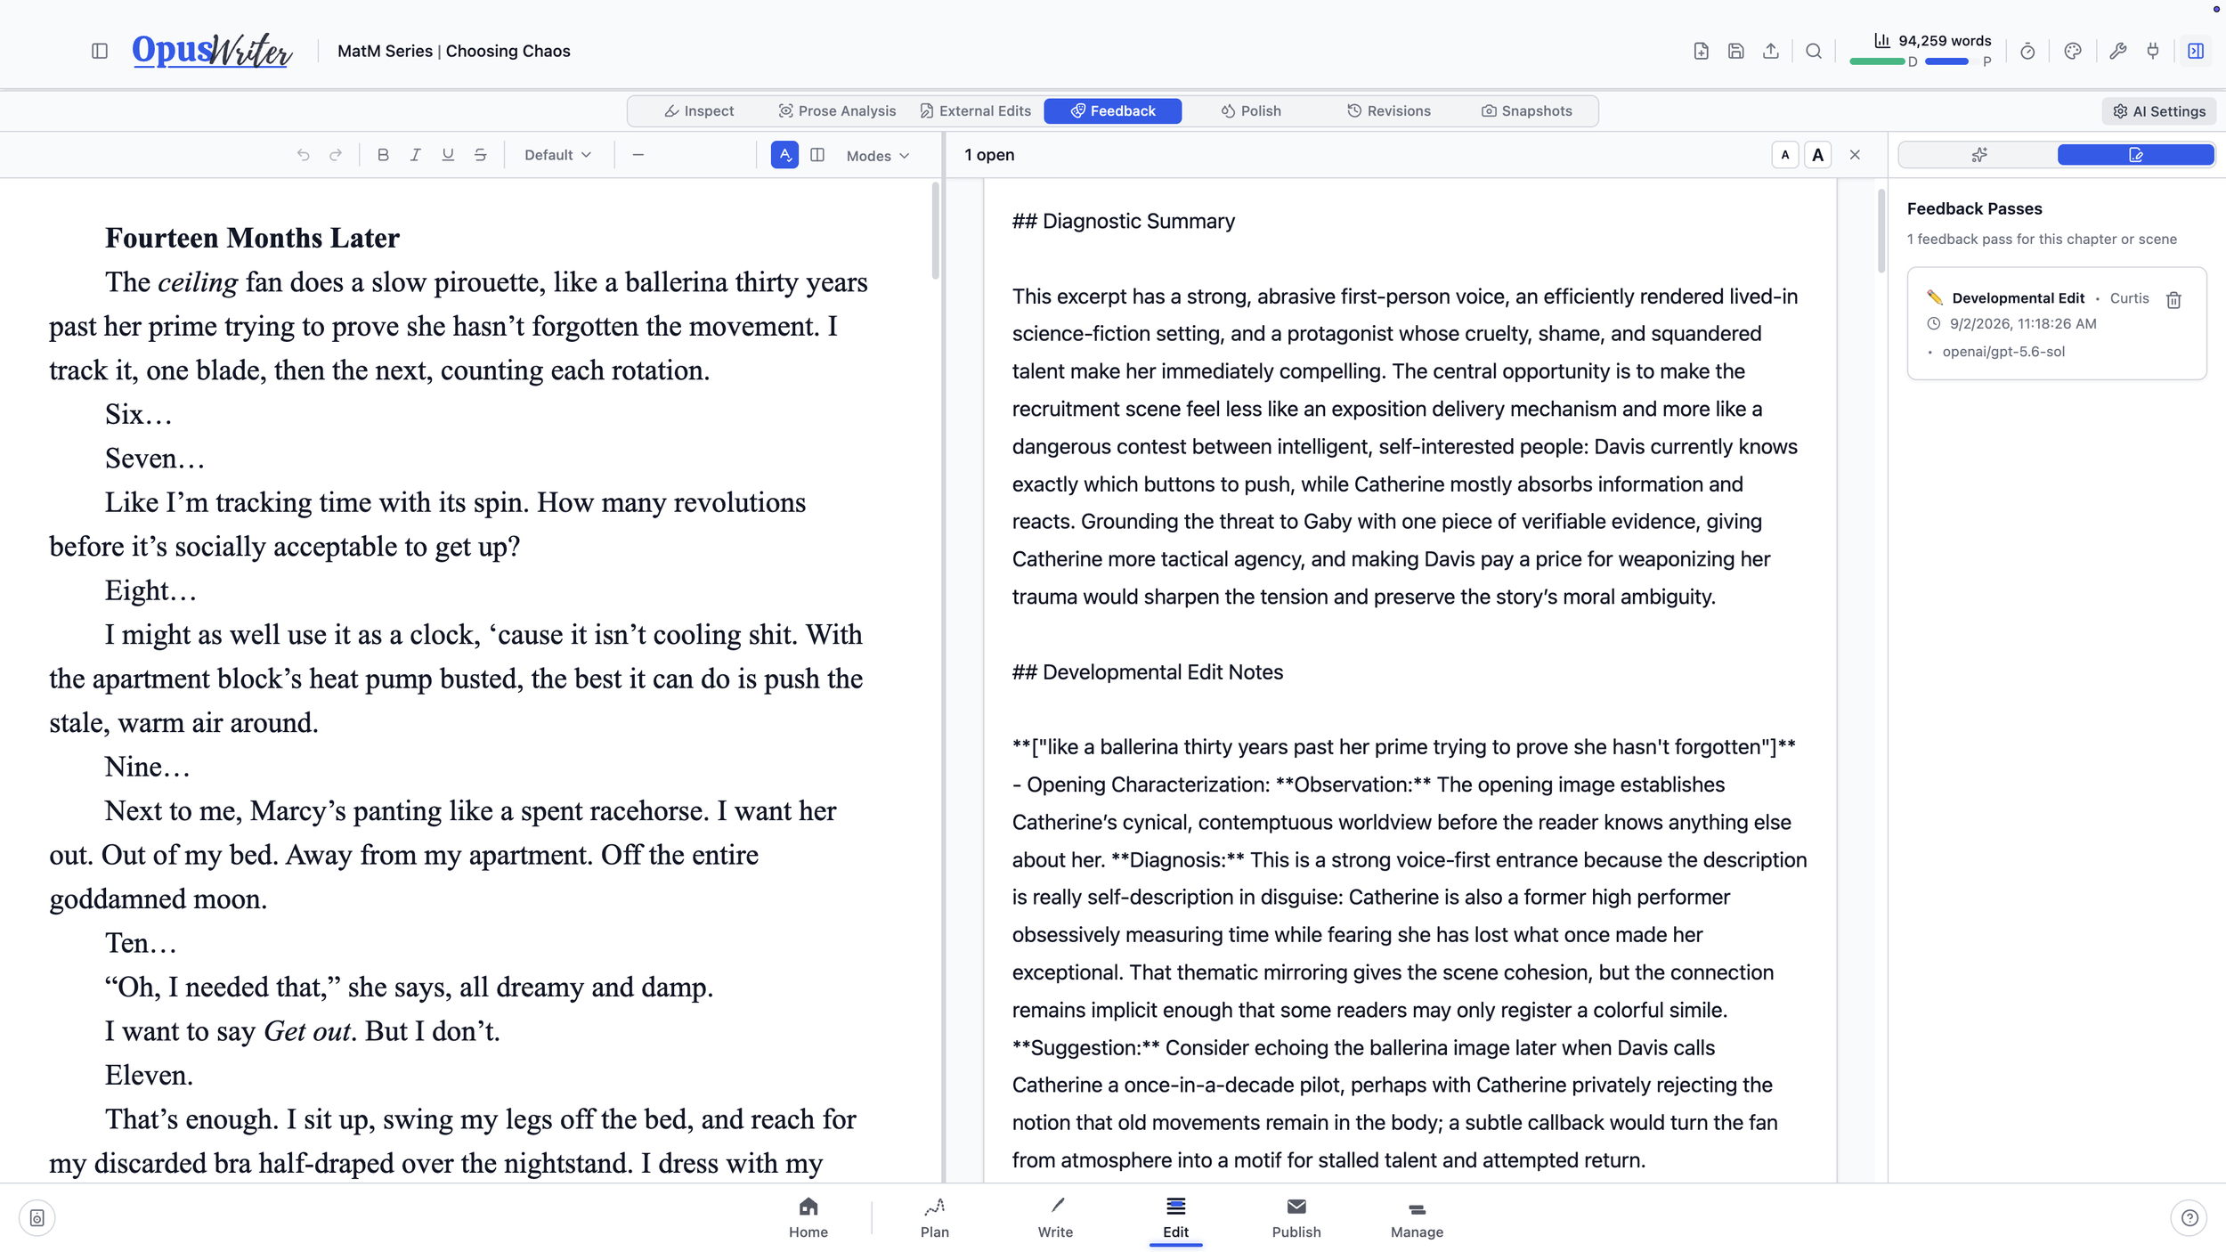This screenshot has height=1252, width=2226.
Task: Open the theme palette icon
Action: point(2073,52)
